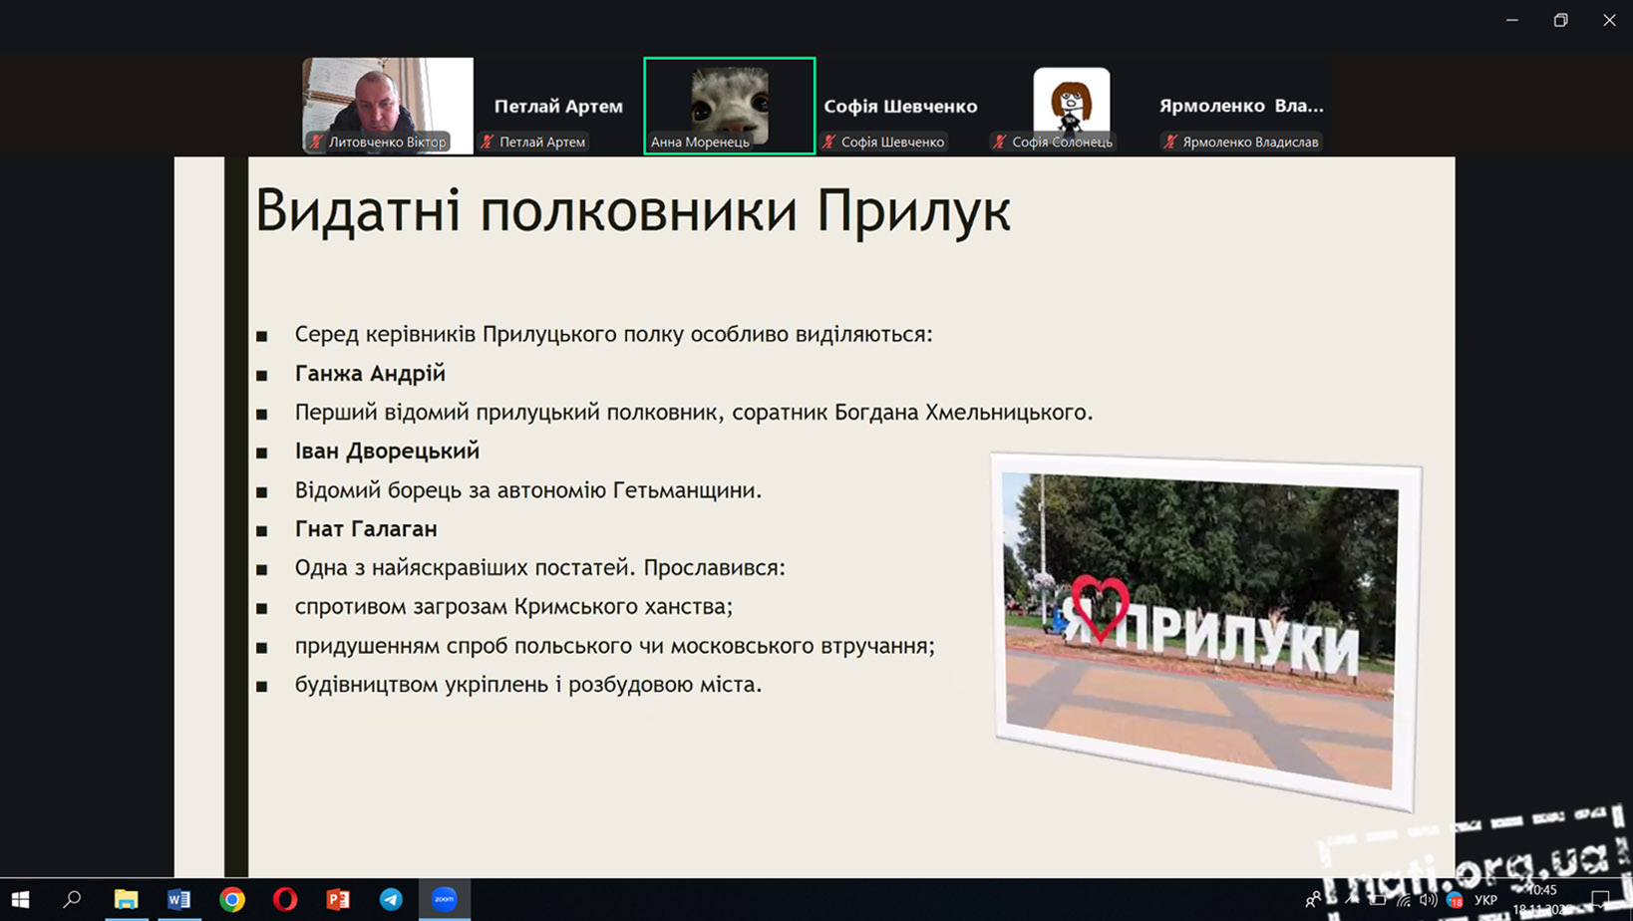The image size is (1633, 921).
Task: Click Ярмоленко Владислав's participant tile
Action: point(1241,106)
